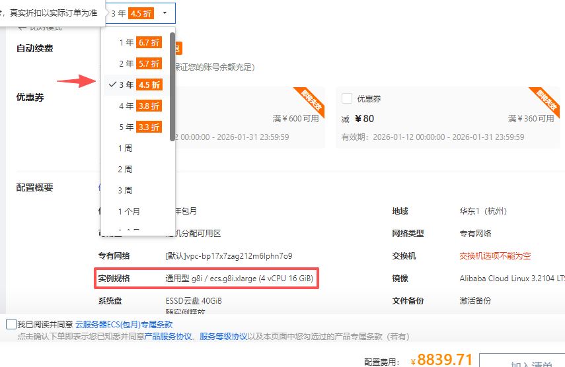565x367 pixels.
Task: Click the duration list scrollbar thumb
Action: (x=172, y=86)
